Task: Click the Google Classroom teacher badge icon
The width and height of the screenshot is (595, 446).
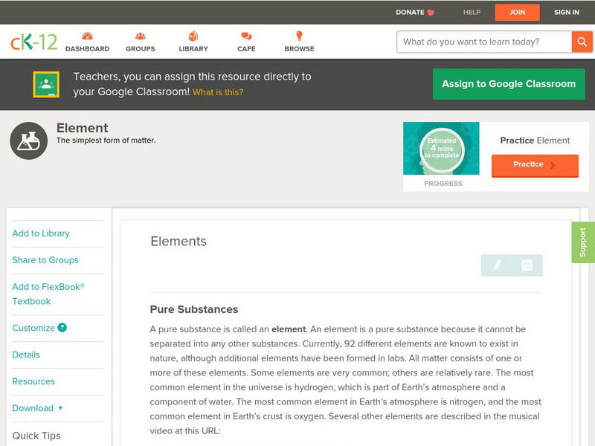Action: [46, 83]
